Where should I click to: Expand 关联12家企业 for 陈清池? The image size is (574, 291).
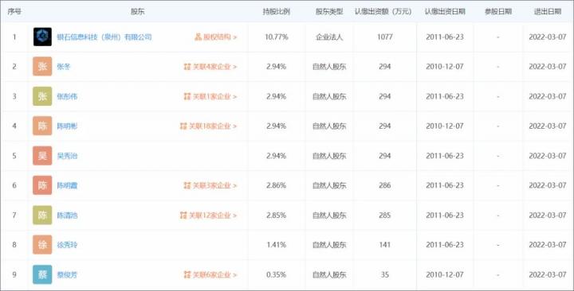[208, 215]
